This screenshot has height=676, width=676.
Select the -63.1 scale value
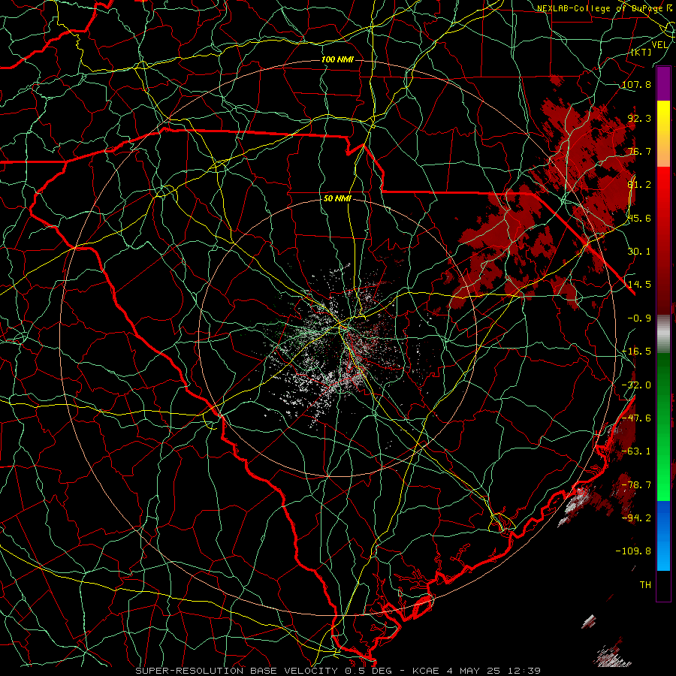pos(636,451)
